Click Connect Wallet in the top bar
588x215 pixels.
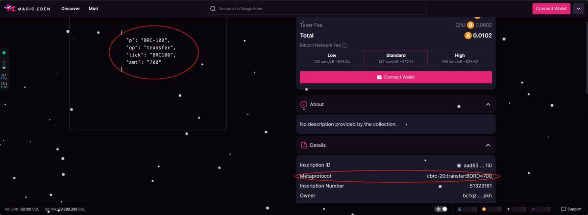(x=551, y=9)
